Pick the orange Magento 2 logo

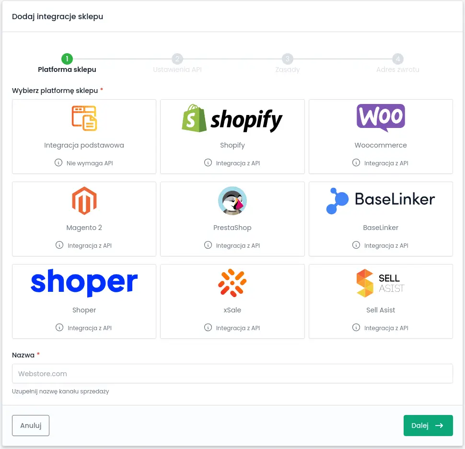pyautogui.click(x=84, y=201)
